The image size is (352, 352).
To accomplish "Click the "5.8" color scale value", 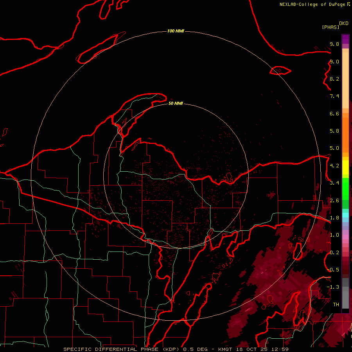I will pos(334,131).
